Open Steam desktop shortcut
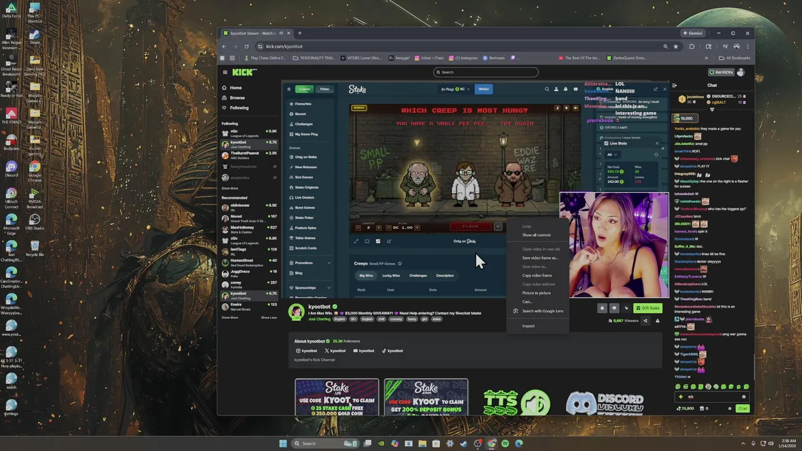This screenshot has height=451, width=802. 34,36
